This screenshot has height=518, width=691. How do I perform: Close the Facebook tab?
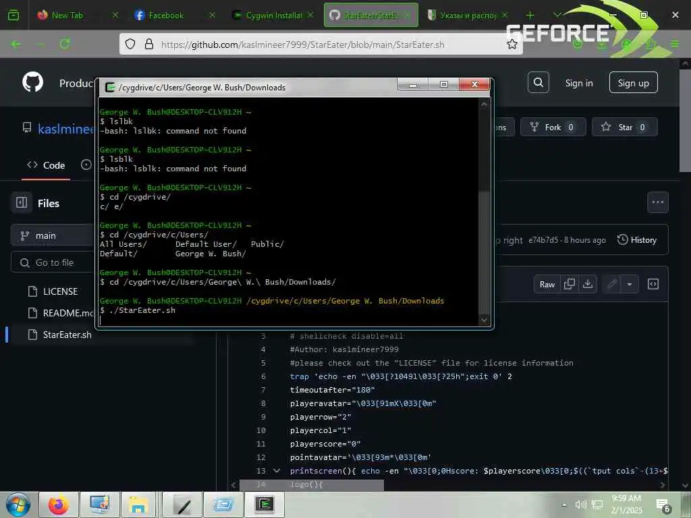pos(212,15)
